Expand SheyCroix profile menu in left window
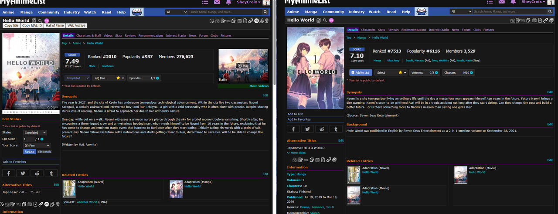Image resolution: width=558 pixels, height=214 pixels. [248, 2]
